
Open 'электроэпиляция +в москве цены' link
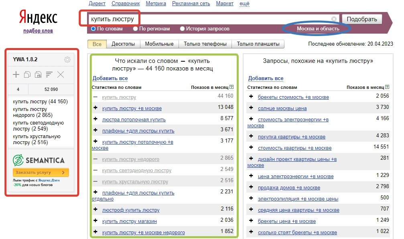click(x=298, y=199)
